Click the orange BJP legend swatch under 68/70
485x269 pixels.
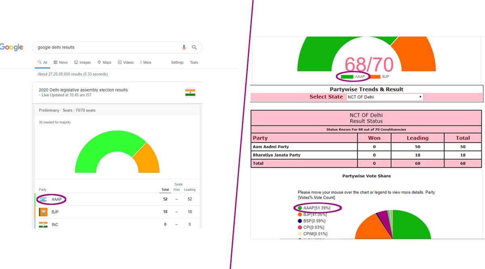[374, 76]
